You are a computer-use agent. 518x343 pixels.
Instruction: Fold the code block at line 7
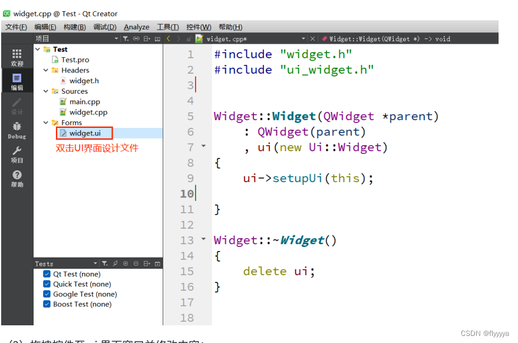click(x=203, y=146)
